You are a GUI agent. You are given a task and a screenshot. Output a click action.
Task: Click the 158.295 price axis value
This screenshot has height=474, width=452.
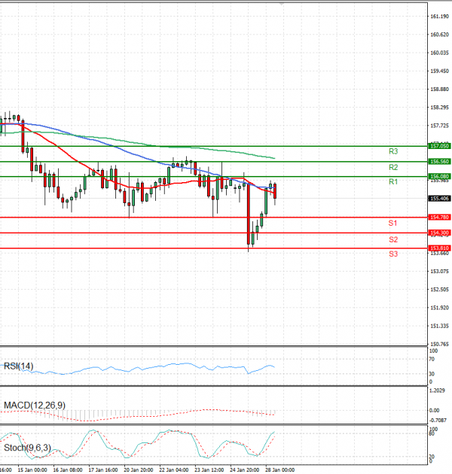click(440, 108)
